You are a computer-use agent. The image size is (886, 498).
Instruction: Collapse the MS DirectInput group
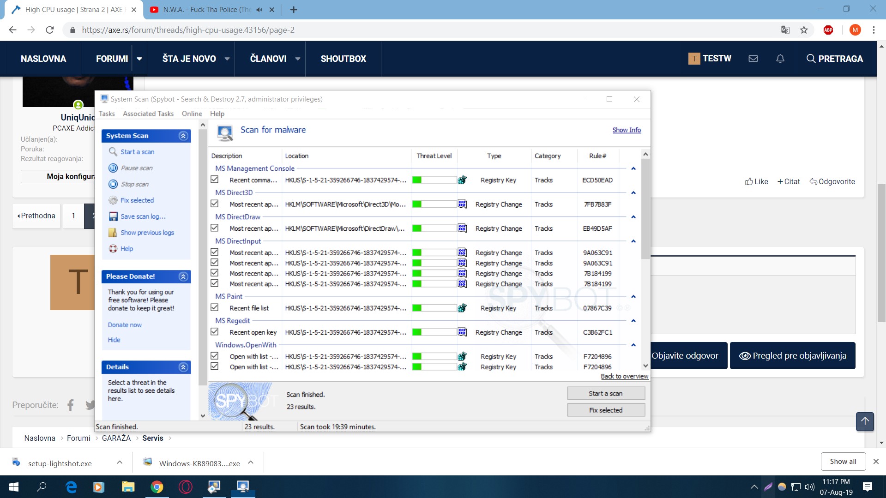coord(633,241)
